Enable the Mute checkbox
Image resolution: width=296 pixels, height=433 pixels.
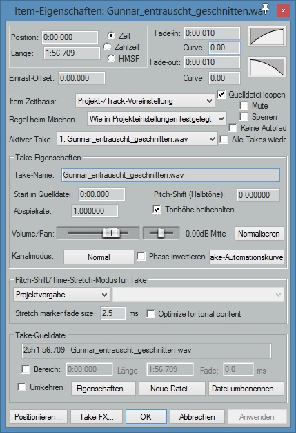point(244,106)
